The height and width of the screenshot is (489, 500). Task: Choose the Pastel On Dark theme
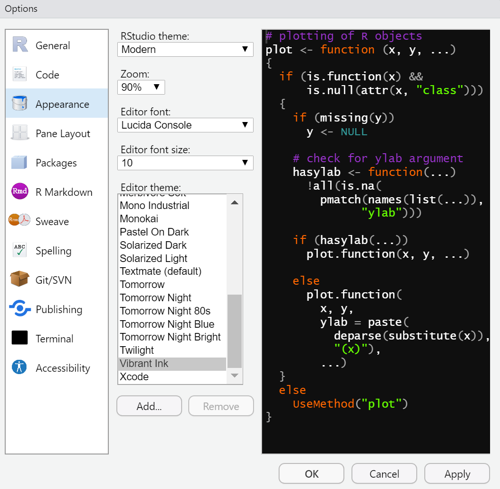(x=172, y=232)
